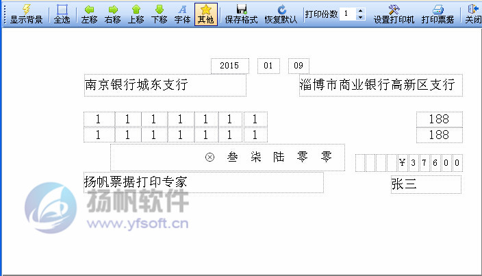Save layout with 保存格式 disk icon
Image resolution: width=482 pixels, height=276 pixels.
pos(241,14)
